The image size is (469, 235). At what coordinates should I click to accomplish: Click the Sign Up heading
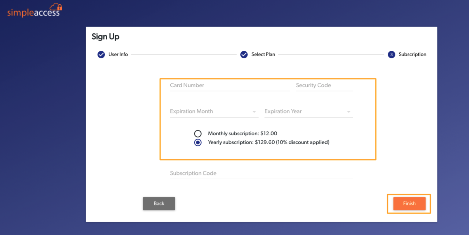click(x=105, y=37)
